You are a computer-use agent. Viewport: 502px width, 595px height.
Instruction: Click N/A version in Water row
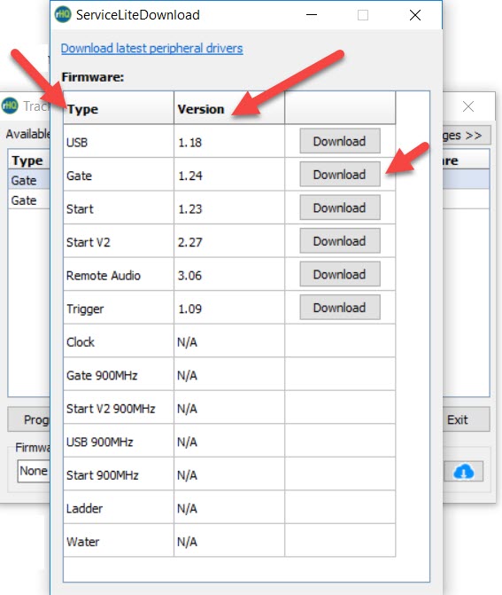[x=187, y=542]
